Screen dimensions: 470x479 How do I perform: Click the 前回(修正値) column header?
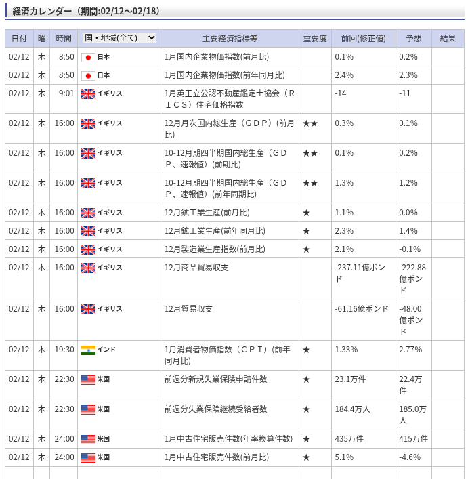[x=363, y=39]
